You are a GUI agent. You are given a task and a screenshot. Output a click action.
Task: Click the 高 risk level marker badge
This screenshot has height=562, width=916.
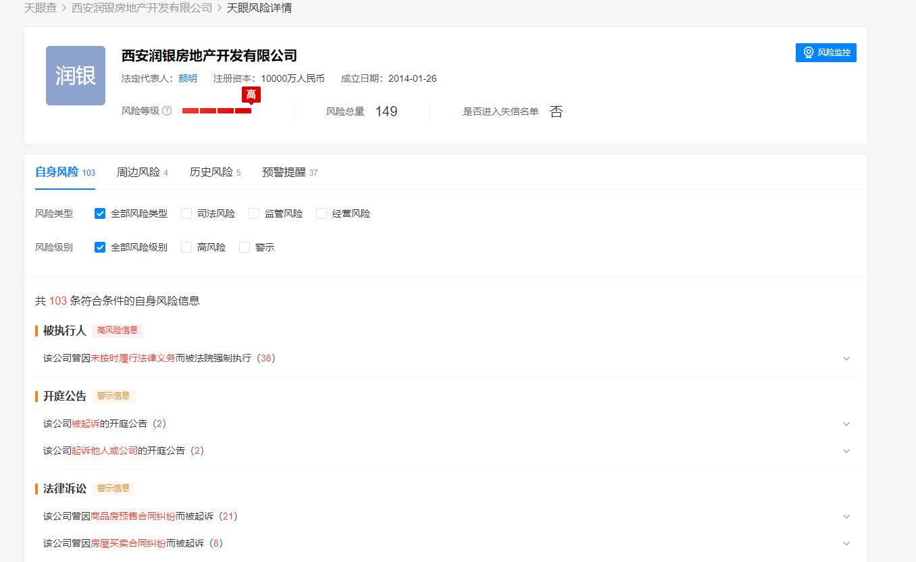[251, 95]
